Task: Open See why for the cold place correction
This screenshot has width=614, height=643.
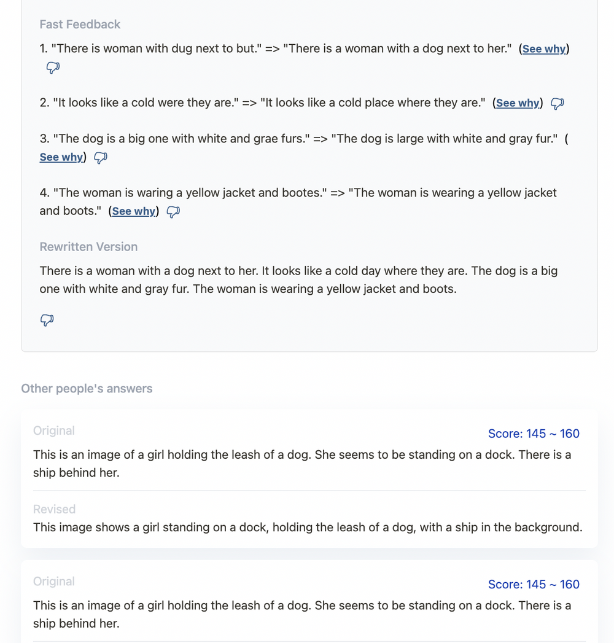Action: [x=518, y=103]
